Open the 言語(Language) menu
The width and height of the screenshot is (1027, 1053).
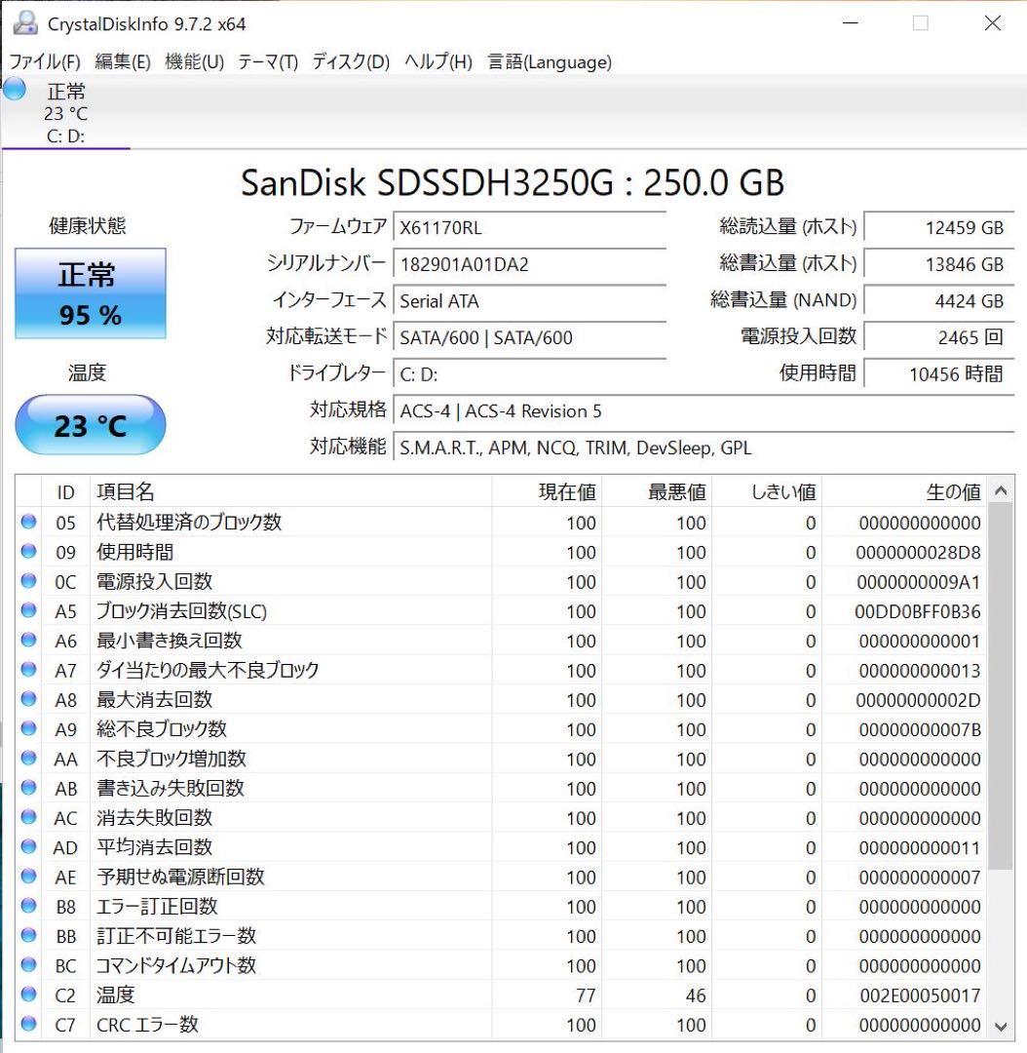click(549, 61)
